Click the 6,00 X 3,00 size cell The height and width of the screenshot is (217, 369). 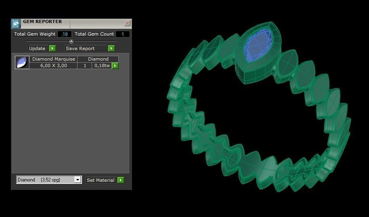coord(53,65)
